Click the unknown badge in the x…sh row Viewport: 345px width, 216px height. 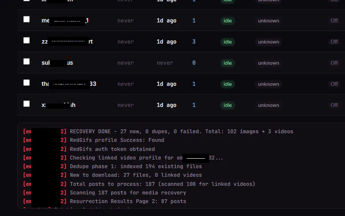268,105
